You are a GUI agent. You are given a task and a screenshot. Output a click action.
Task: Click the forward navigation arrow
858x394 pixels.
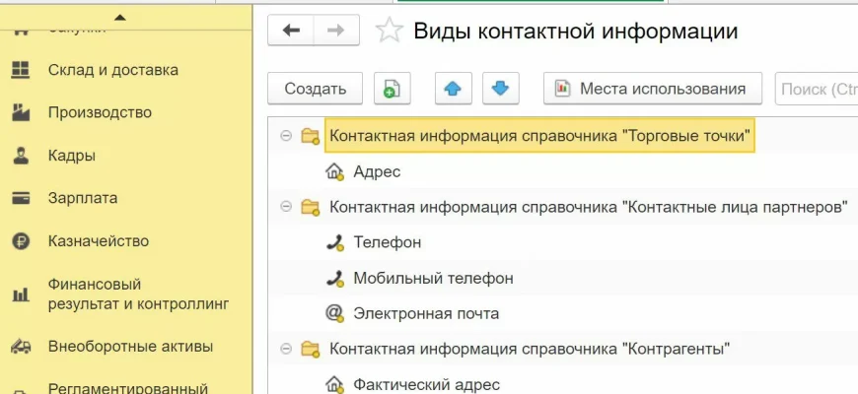tap(336, 31)
